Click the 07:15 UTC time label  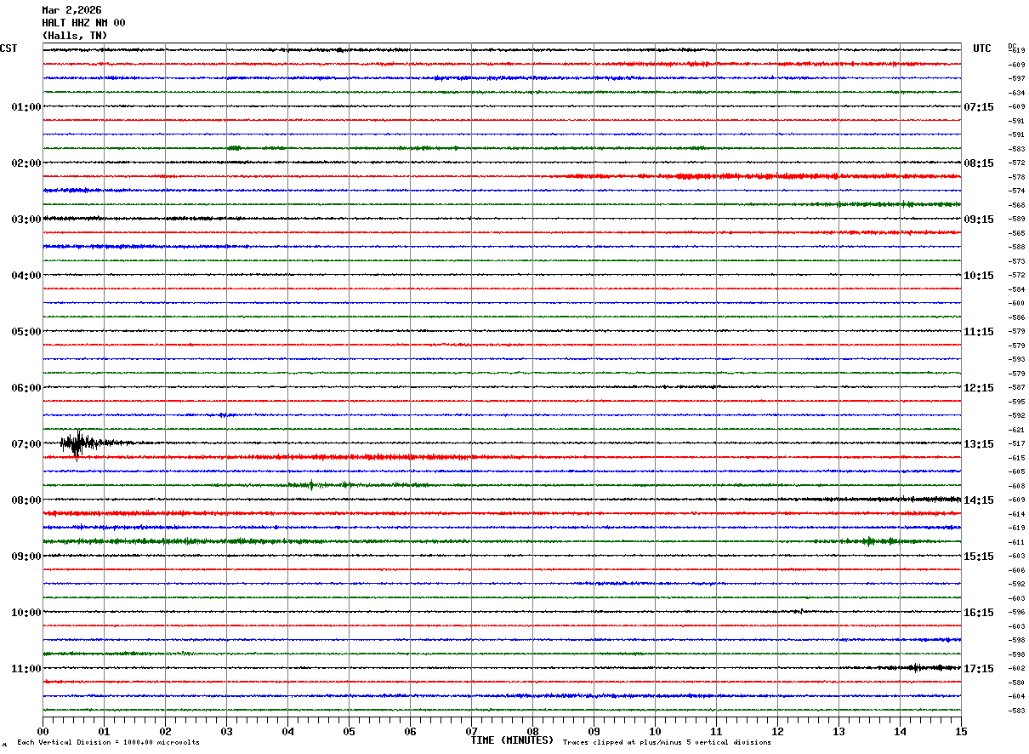click(x=978, y=107)
